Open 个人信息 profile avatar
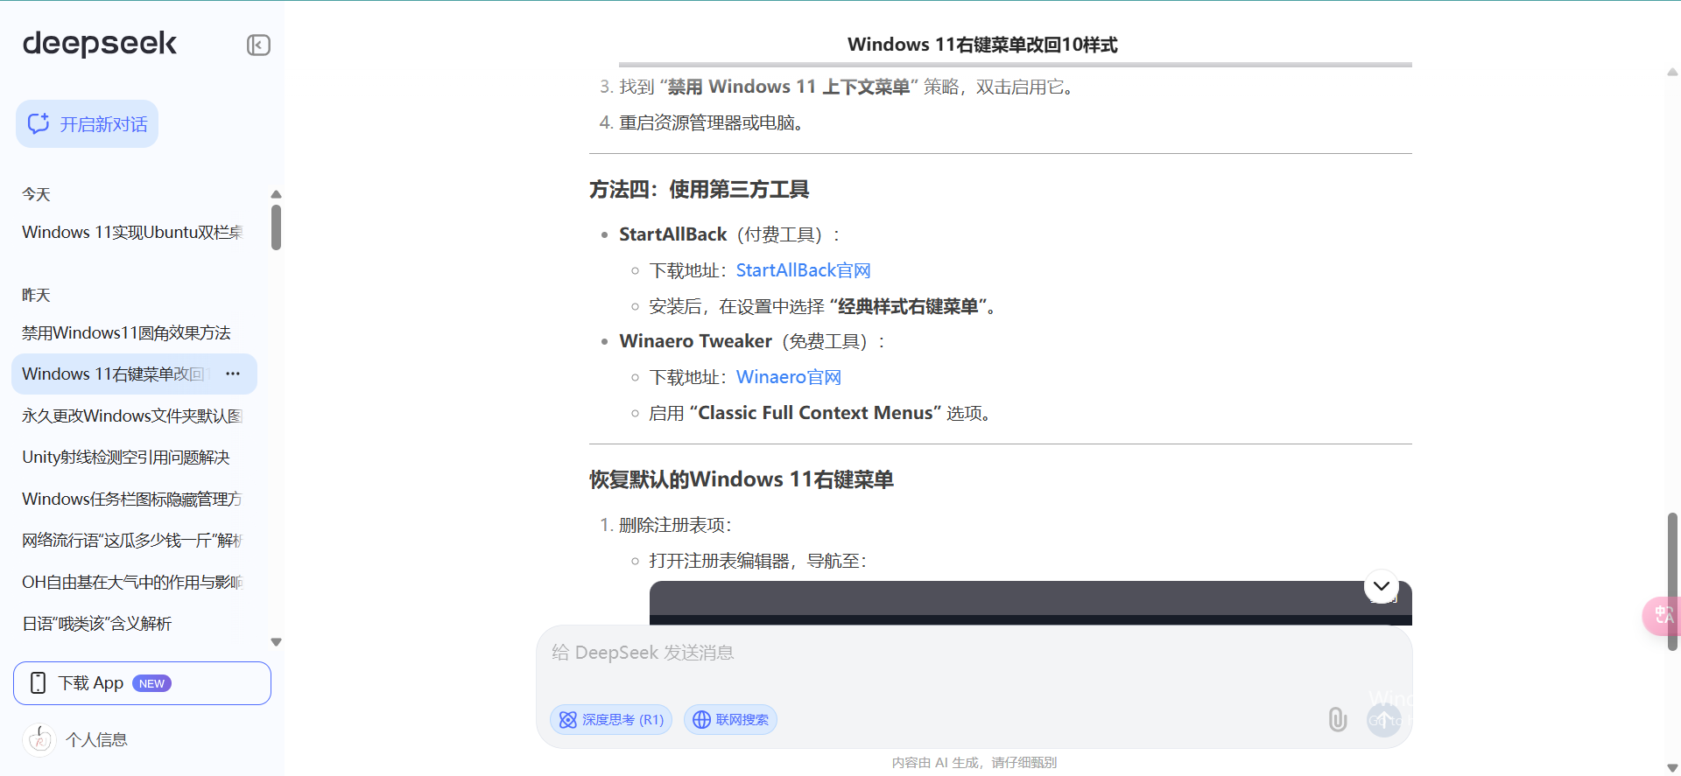 point(39,740)
